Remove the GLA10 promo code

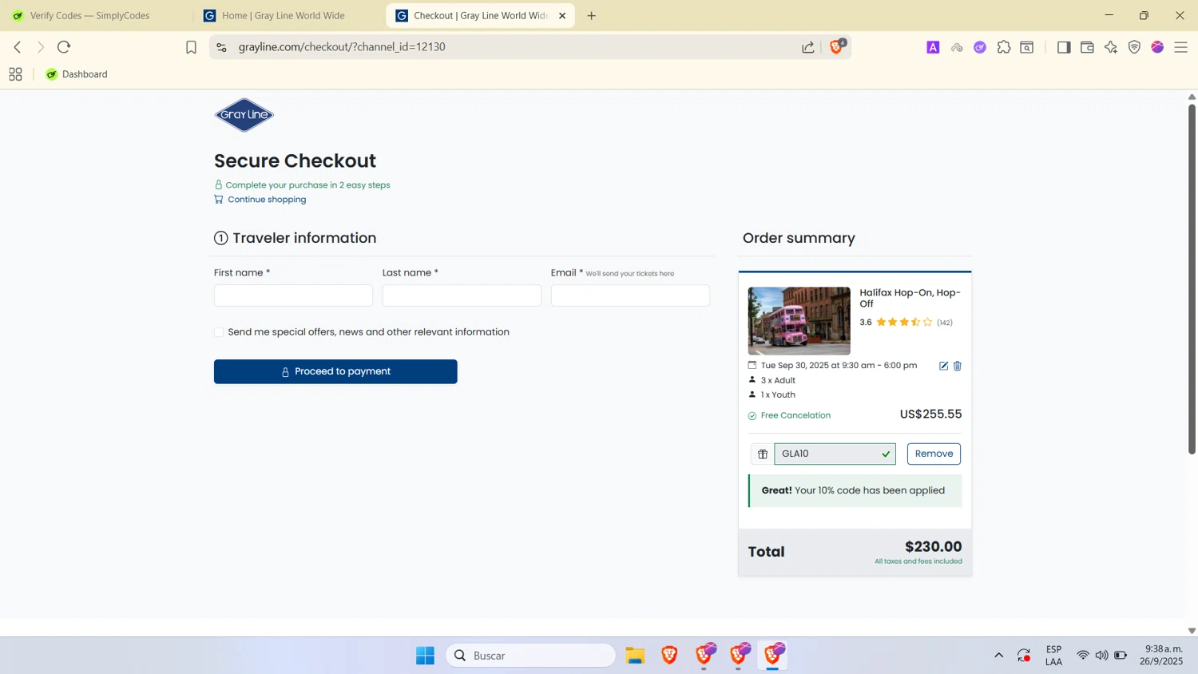(x=934, y=454)
